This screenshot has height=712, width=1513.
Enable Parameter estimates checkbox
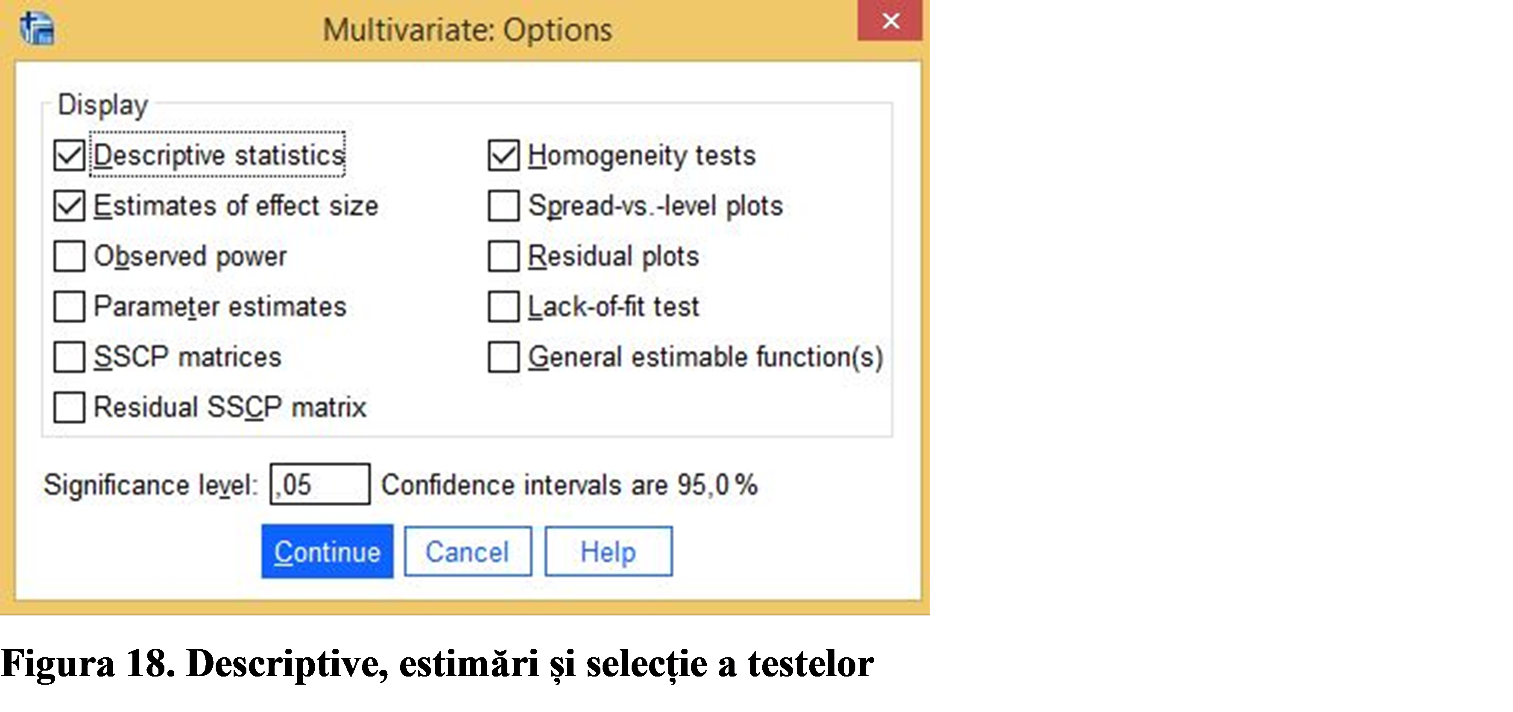69,307
